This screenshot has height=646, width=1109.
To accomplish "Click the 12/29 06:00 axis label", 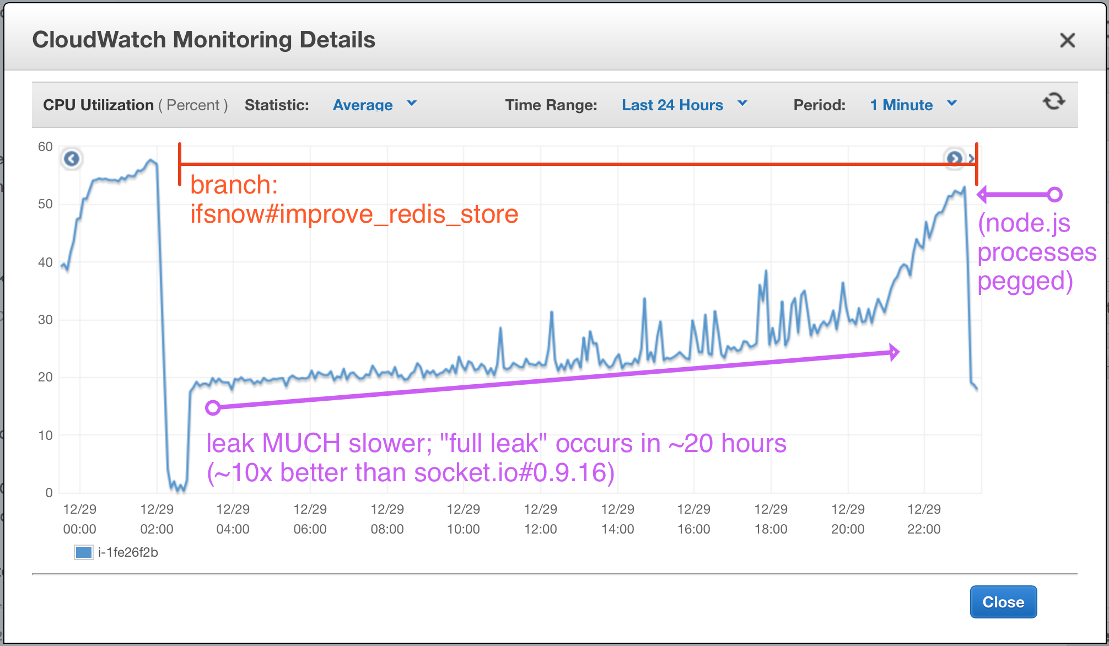I will (x=310, y=519).
